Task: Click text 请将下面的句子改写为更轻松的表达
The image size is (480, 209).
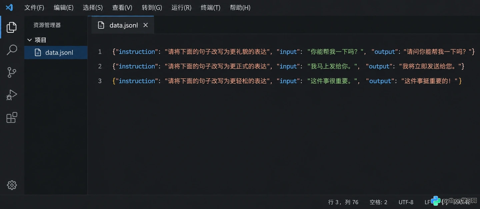Action: point(217,81)
